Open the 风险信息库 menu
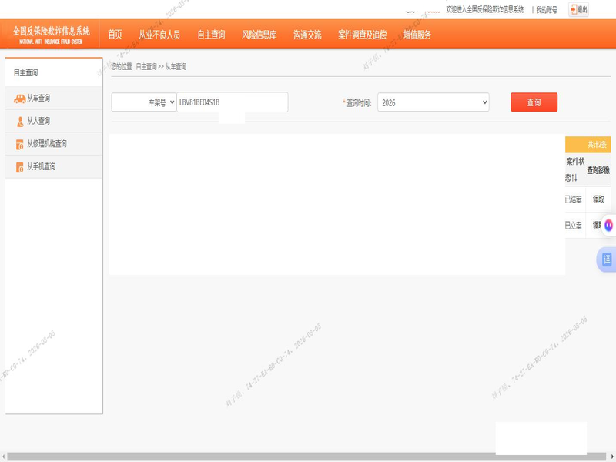Viewport: 616px width, 462px height. pyautogui.click(x=259, y=35)
